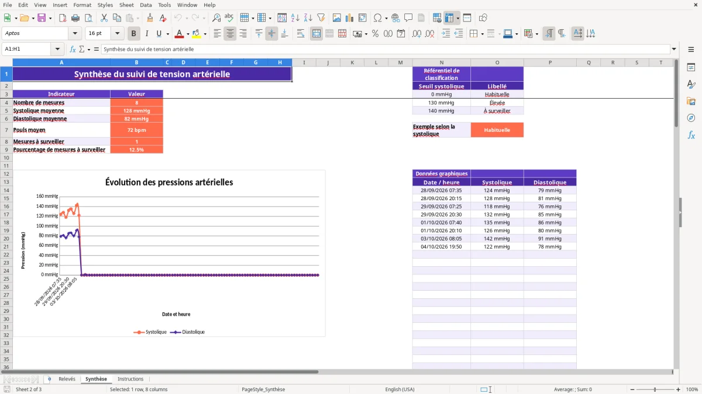Click the Increase Indent icon
Image resolution: width=702 pixels, height=394 pixels.
click(446, 34)
